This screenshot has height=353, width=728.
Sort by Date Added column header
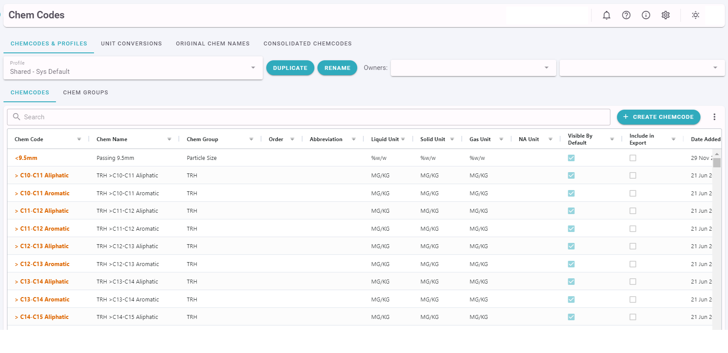coord(705,139)
